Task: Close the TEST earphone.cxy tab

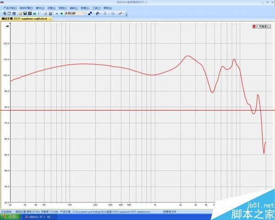Action: click(x=50, y=19)
